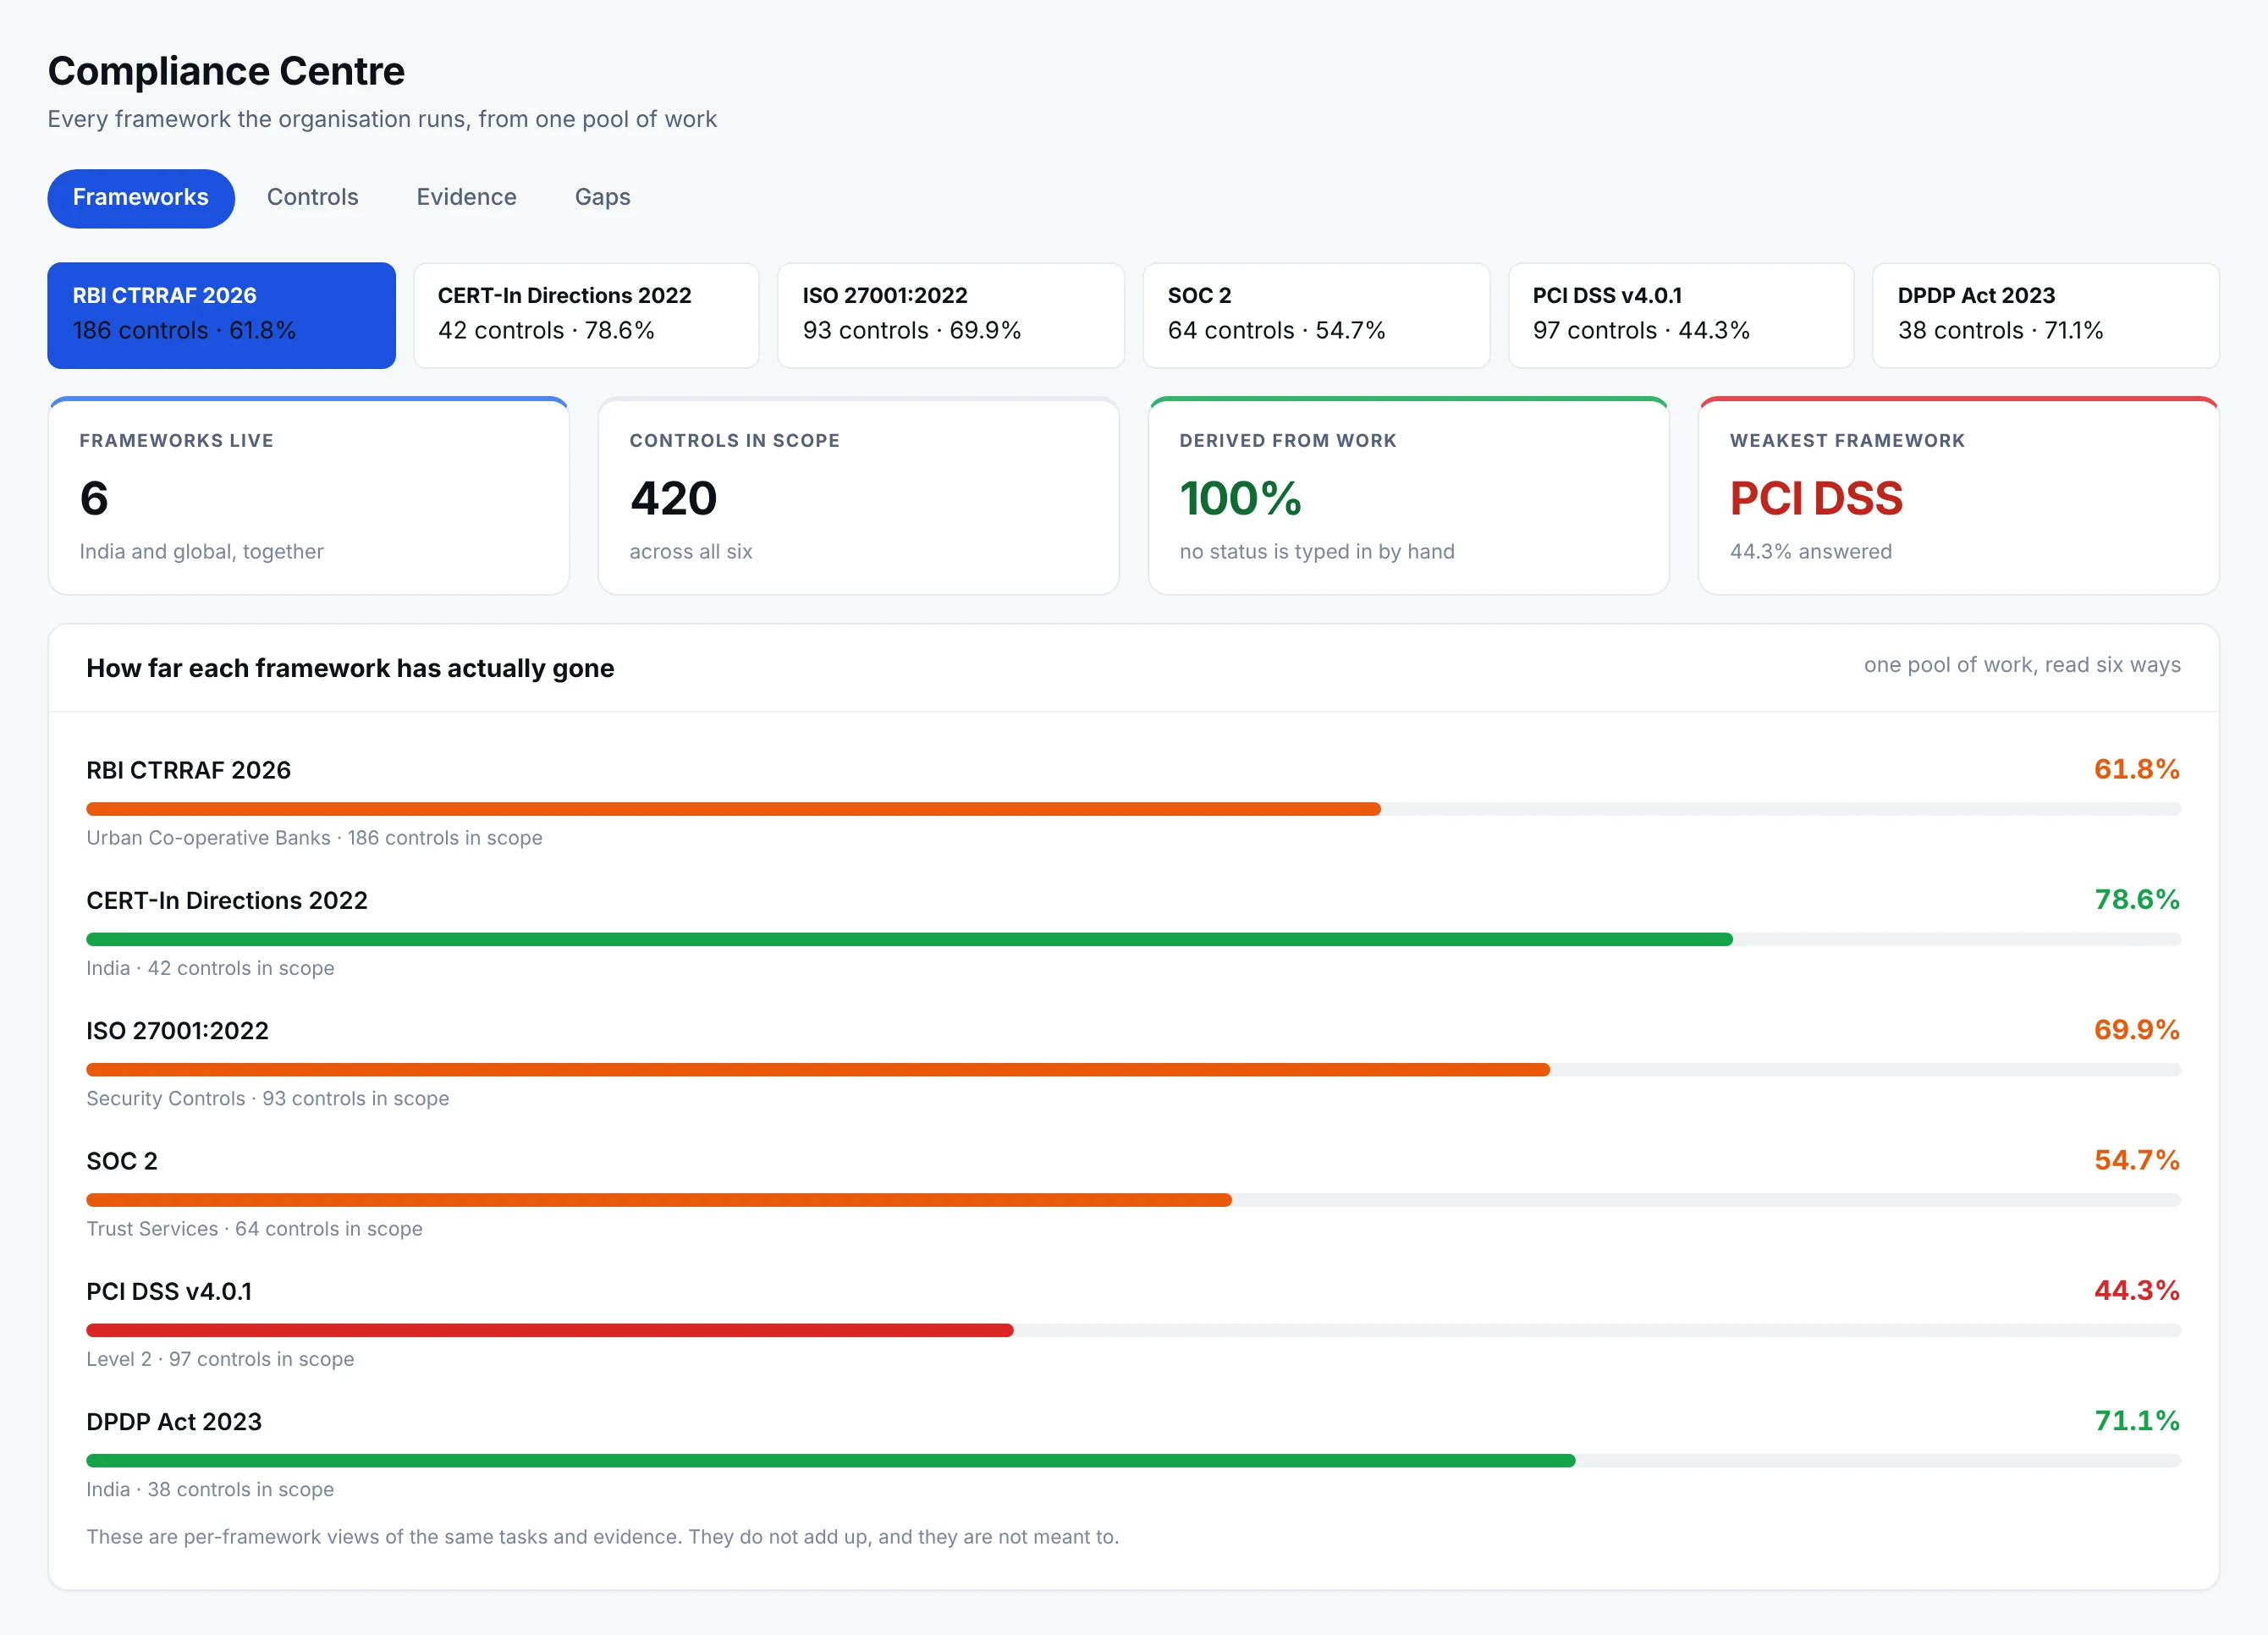Select the ISO 27001:2022 framework card
The height and width of the screenshot is (1635, 2268).
[951, 315]
